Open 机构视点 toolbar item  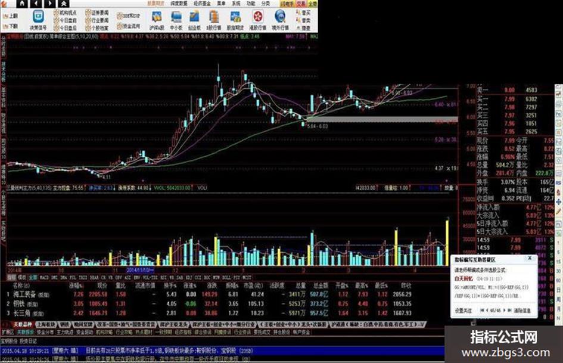[x=65, y=13]
